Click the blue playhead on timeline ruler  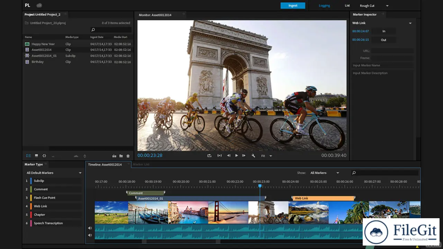tap(260, 186)
